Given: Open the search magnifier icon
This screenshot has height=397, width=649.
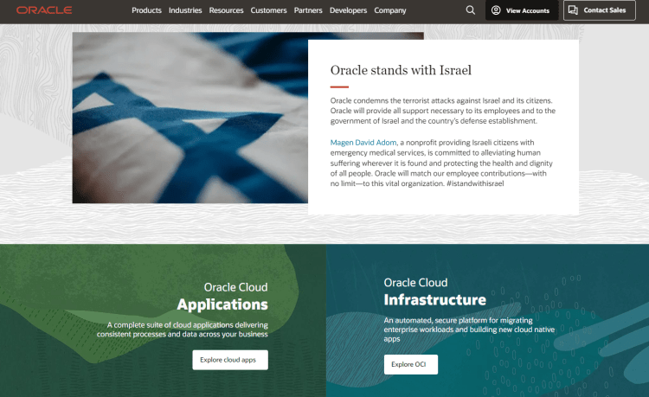Looking at the screenshot, I should coord(470,10).
